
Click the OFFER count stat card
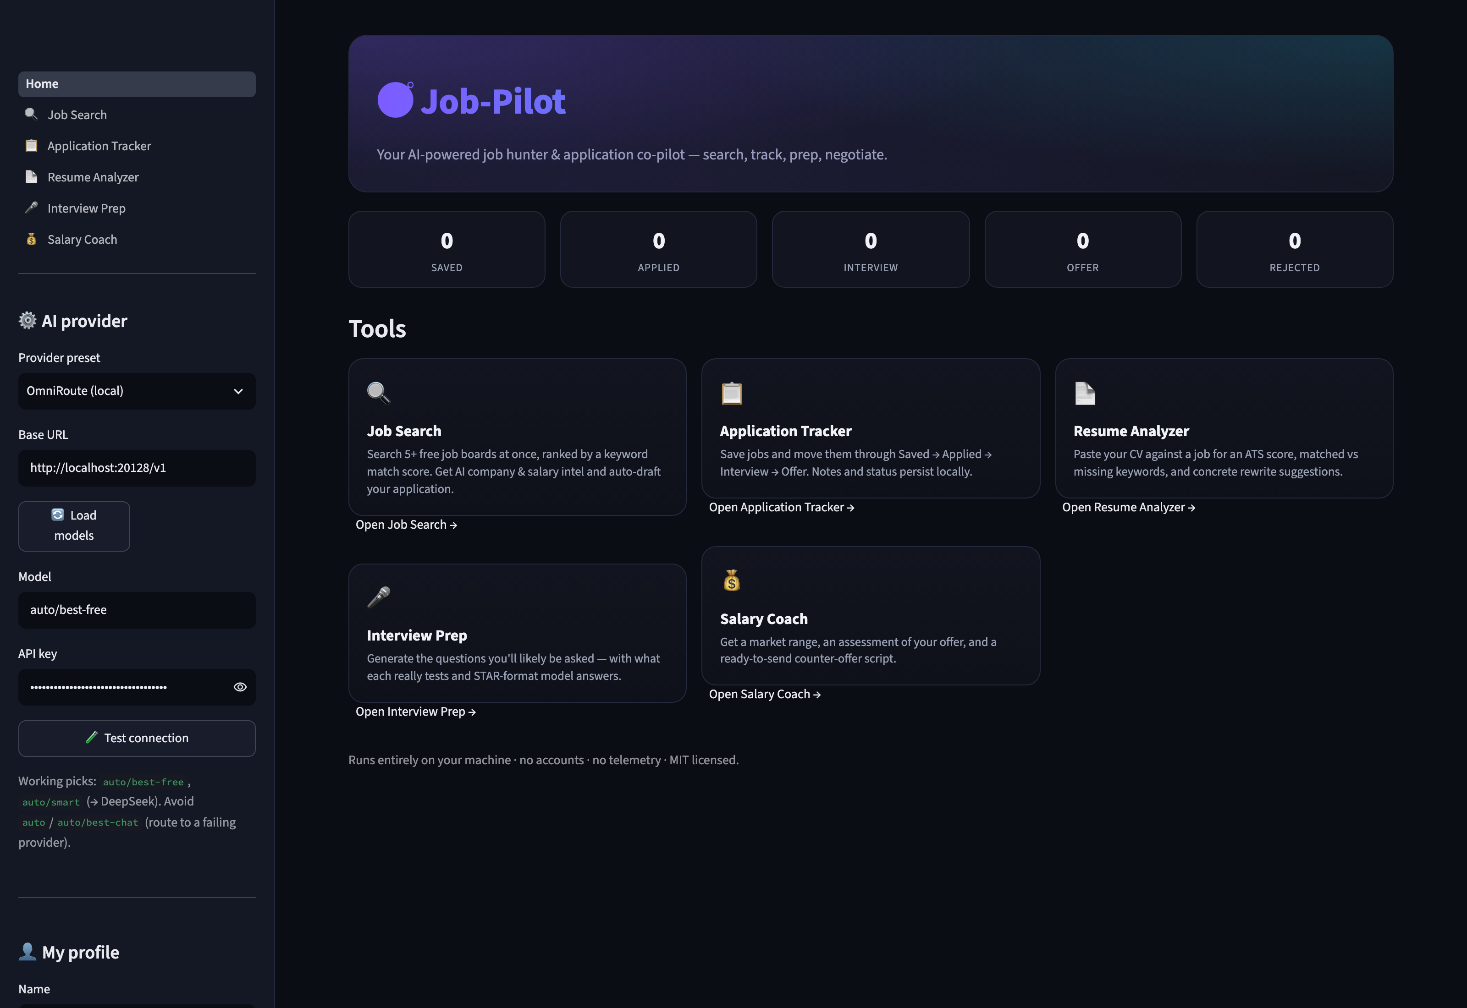click(1083, 249)
